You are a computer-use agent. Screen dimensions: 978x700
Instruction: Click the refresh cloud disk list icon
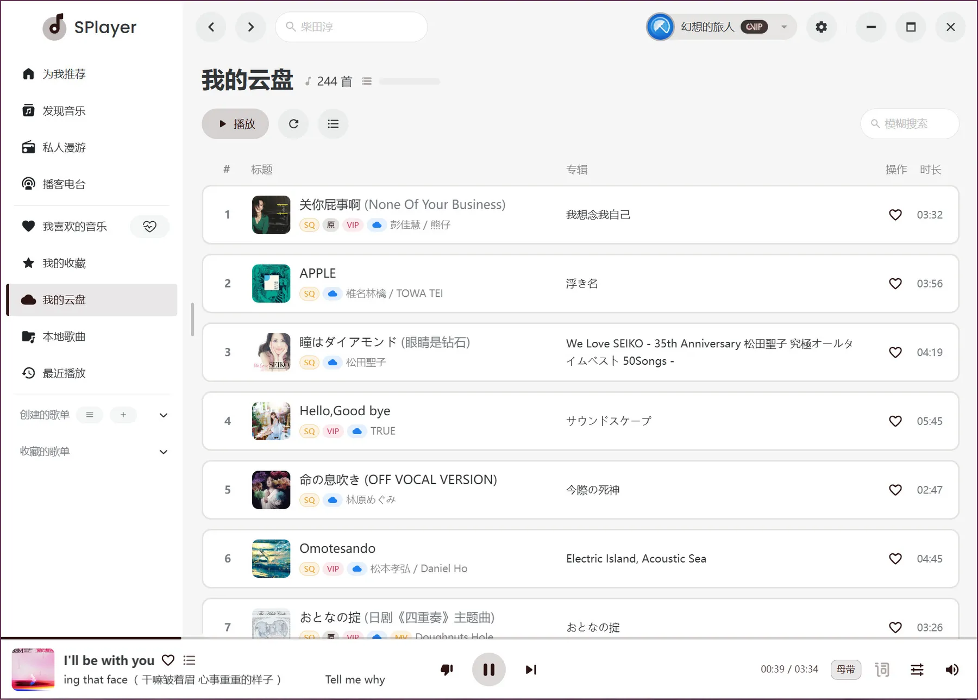point(293,124)
